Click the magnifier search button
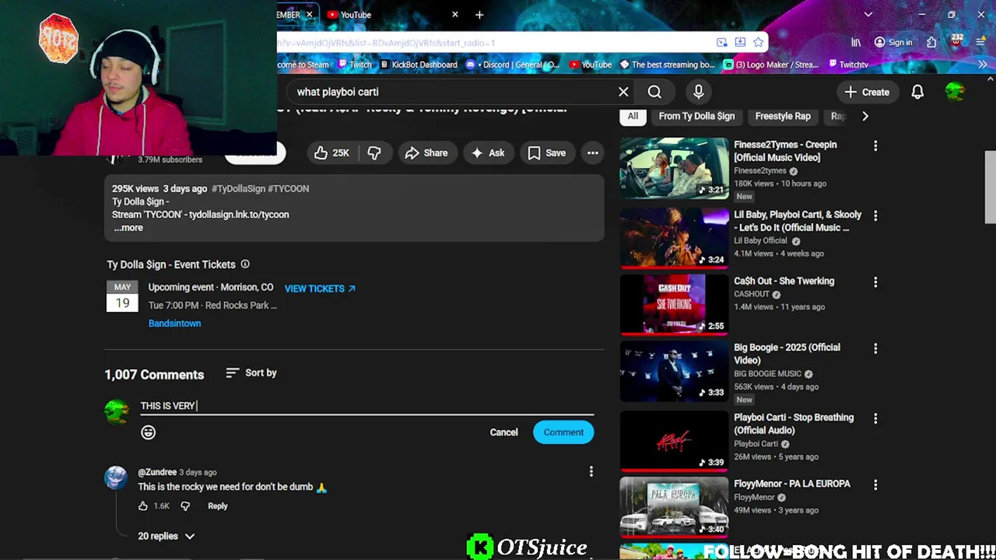Viewport: 996px width, 560px height. click(x=654, y=92)
